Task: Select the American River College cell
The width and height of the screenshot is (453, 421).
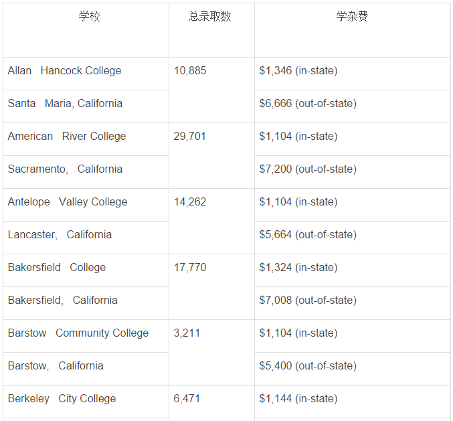Action: click(x=86, y=139)
